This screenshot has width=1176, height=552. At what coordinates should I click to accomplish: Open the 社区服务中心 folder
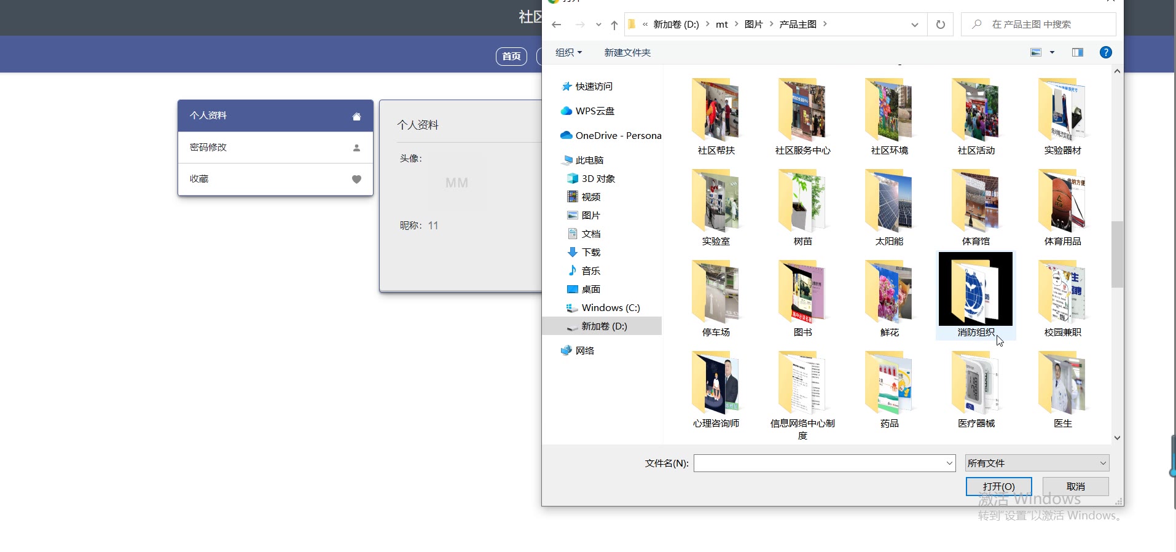pos(802,117)
